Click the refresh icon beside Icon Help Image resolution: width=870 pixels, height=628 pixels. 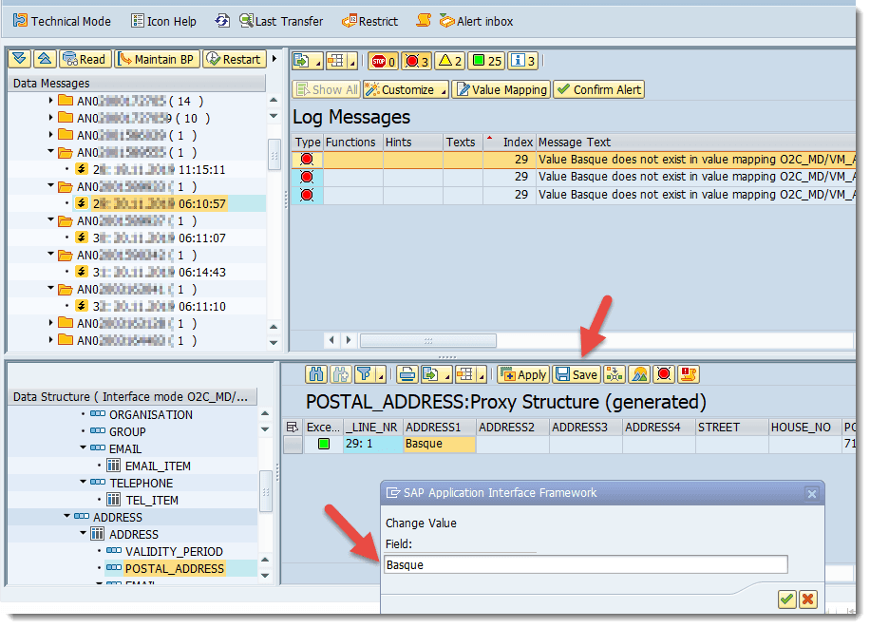click(222, 21)
